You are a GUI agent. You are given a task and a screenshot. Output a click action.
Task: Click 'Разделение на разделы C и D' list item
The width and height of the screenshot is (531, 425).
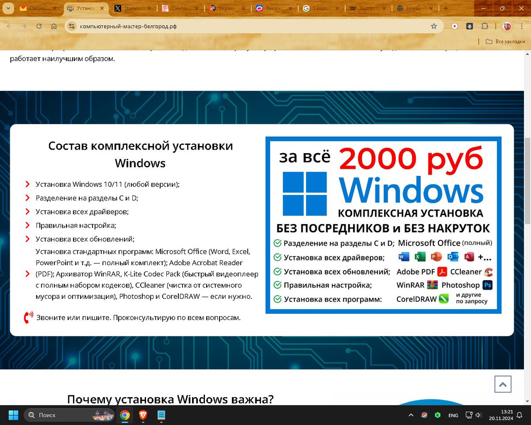click(x=87, y=198)
